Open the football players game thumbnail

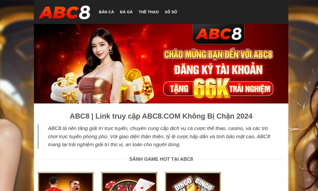pos(66,181)
